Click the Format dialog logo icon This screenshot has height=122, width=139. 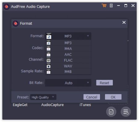point(16,23)
